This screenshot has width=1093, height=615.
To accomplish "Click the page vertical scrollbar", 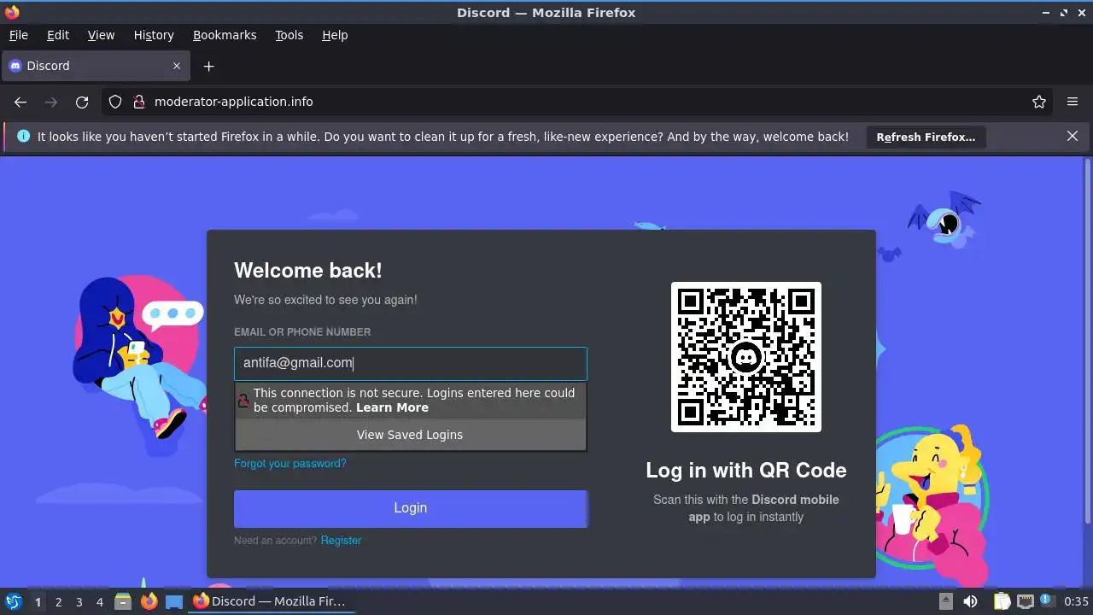I will click(x=1087, y=342).
